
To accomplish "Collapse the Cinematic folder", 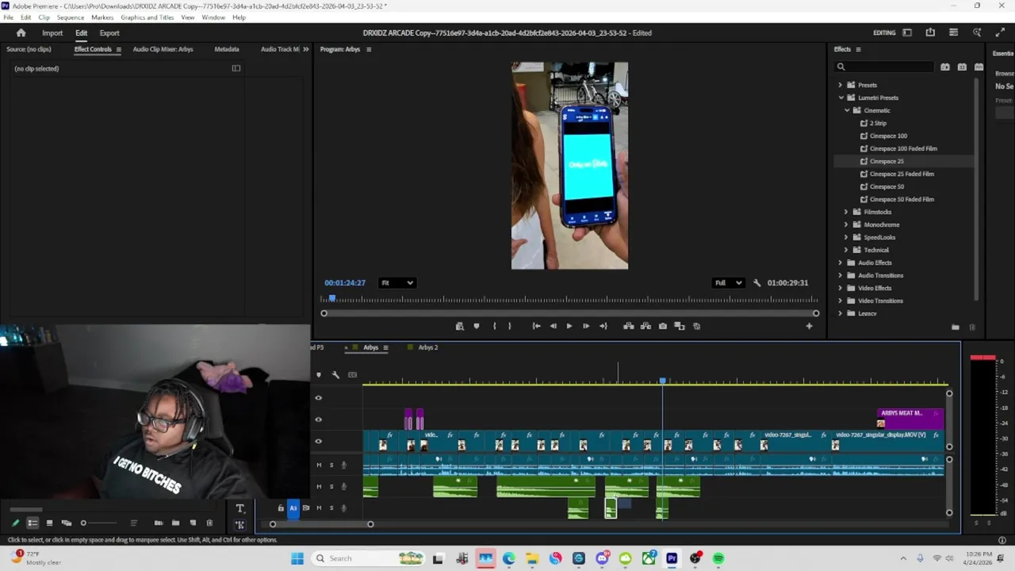I will tap(847, 110).
